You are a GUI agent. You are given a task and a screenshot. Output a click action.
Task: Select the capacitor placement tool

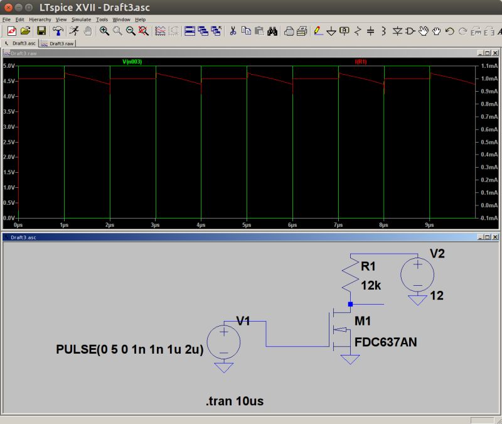coord(370,30)
